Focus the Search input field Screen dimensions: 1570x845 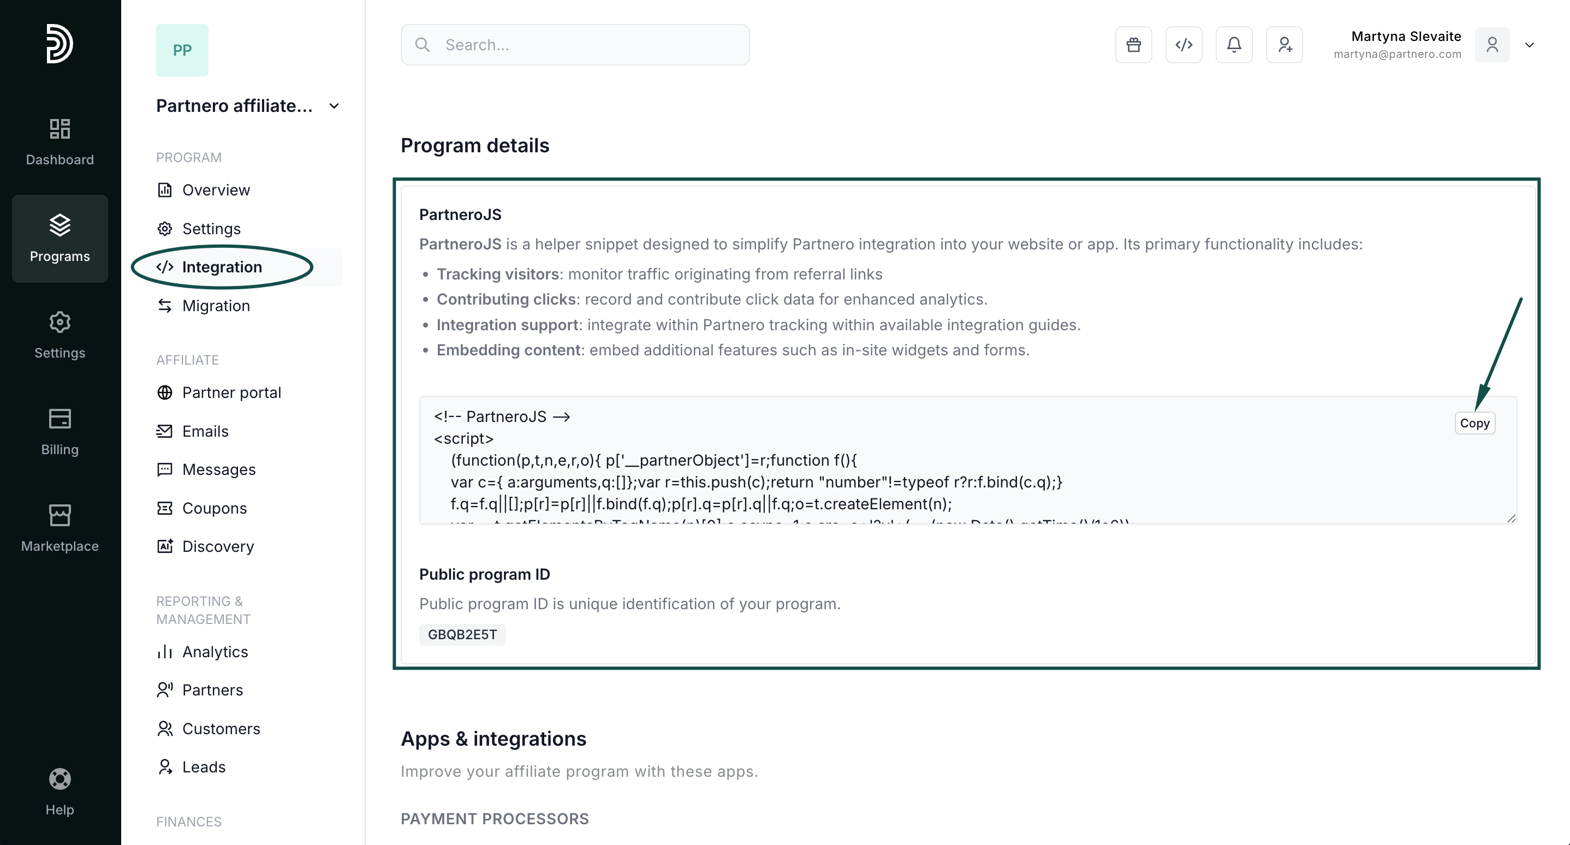(575, 45)
